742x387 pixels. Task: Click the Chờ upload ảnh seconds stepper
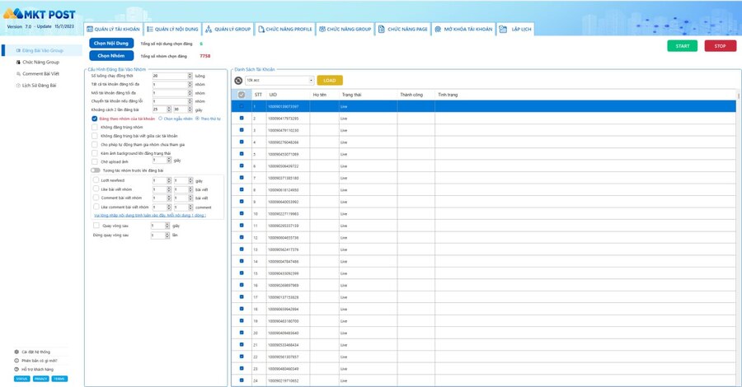[169, 161]
